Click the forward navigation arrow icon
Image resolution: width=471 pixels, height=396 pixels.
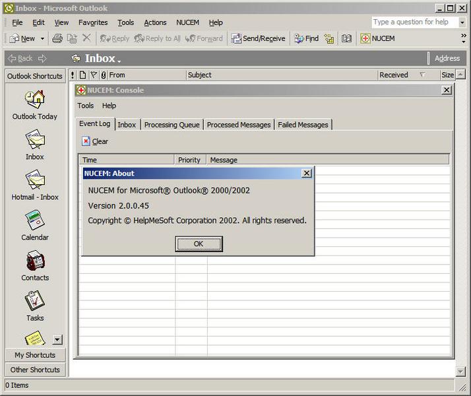click(42, 58)
